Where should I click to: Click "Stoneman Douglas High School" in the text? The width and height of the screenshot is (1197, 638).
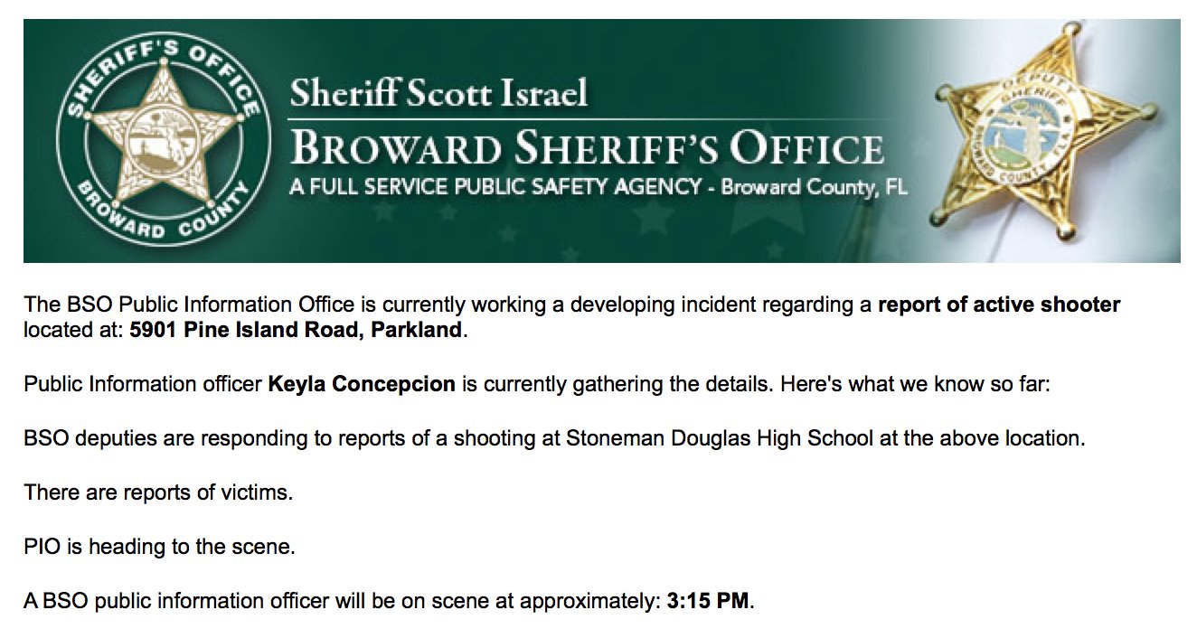click(x=720, y=438)
